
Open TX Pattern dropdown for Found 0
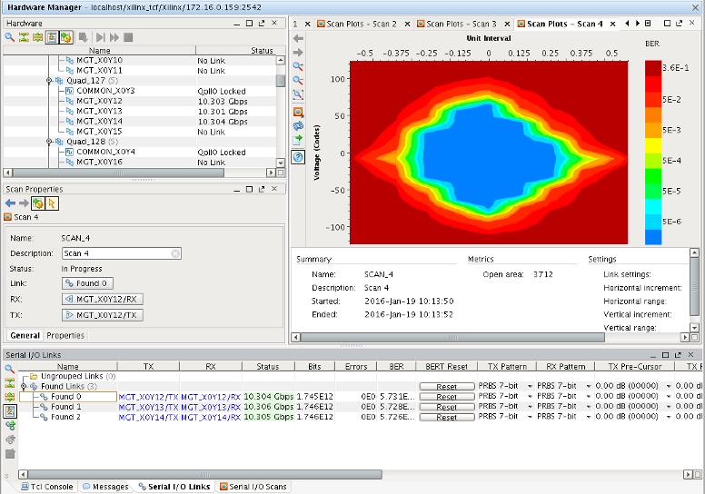(530, 397)
